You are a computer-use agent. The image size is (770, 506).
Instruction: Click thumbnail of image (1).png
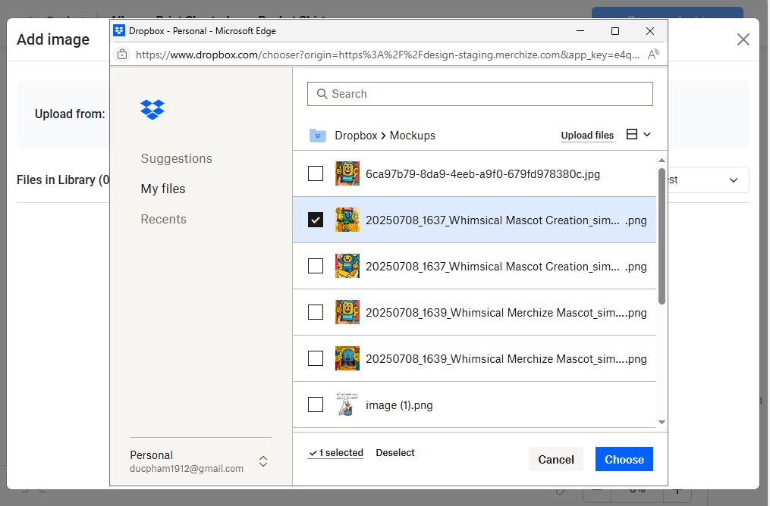(347, 405)
